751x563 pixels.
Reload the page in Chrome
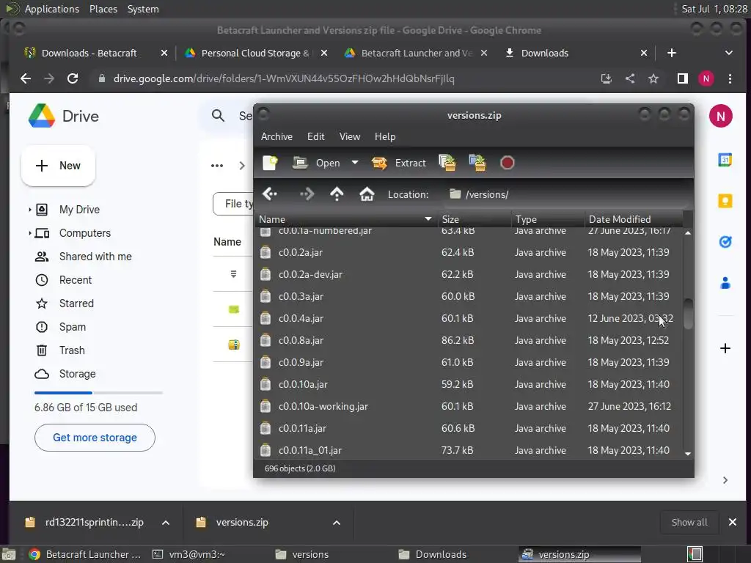(73, 78)
